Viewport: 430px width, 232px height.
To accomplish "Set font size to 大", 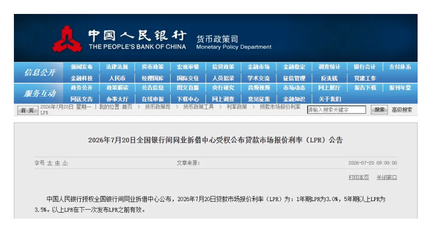I will click(x=50, y=163).
